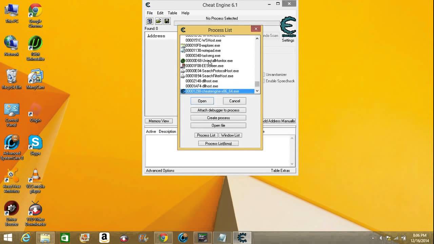Open YTD Video Downloader desktop icon
434x244 pixels.
click(35, 214)
